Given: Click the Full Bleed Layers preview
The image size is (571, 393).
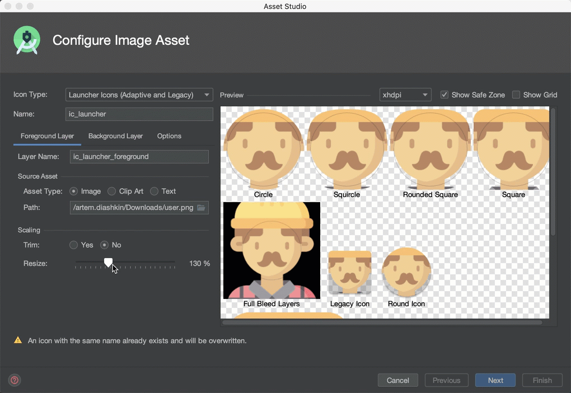Looking at the screenshot, I should tap(272, 251).
